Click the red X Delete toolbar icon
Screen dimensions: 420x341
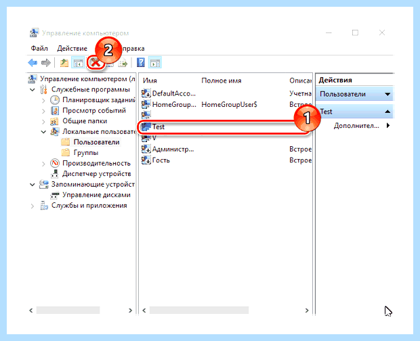[96, 63]
